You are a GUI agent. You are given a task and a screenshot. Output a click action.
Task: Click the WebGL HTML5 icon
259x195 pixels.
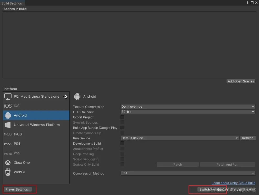8,172
